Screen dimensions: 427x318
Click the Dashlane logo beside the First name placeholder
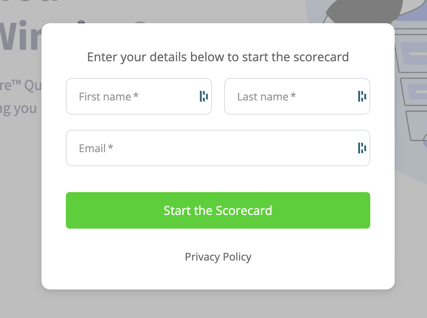[204, 96]
